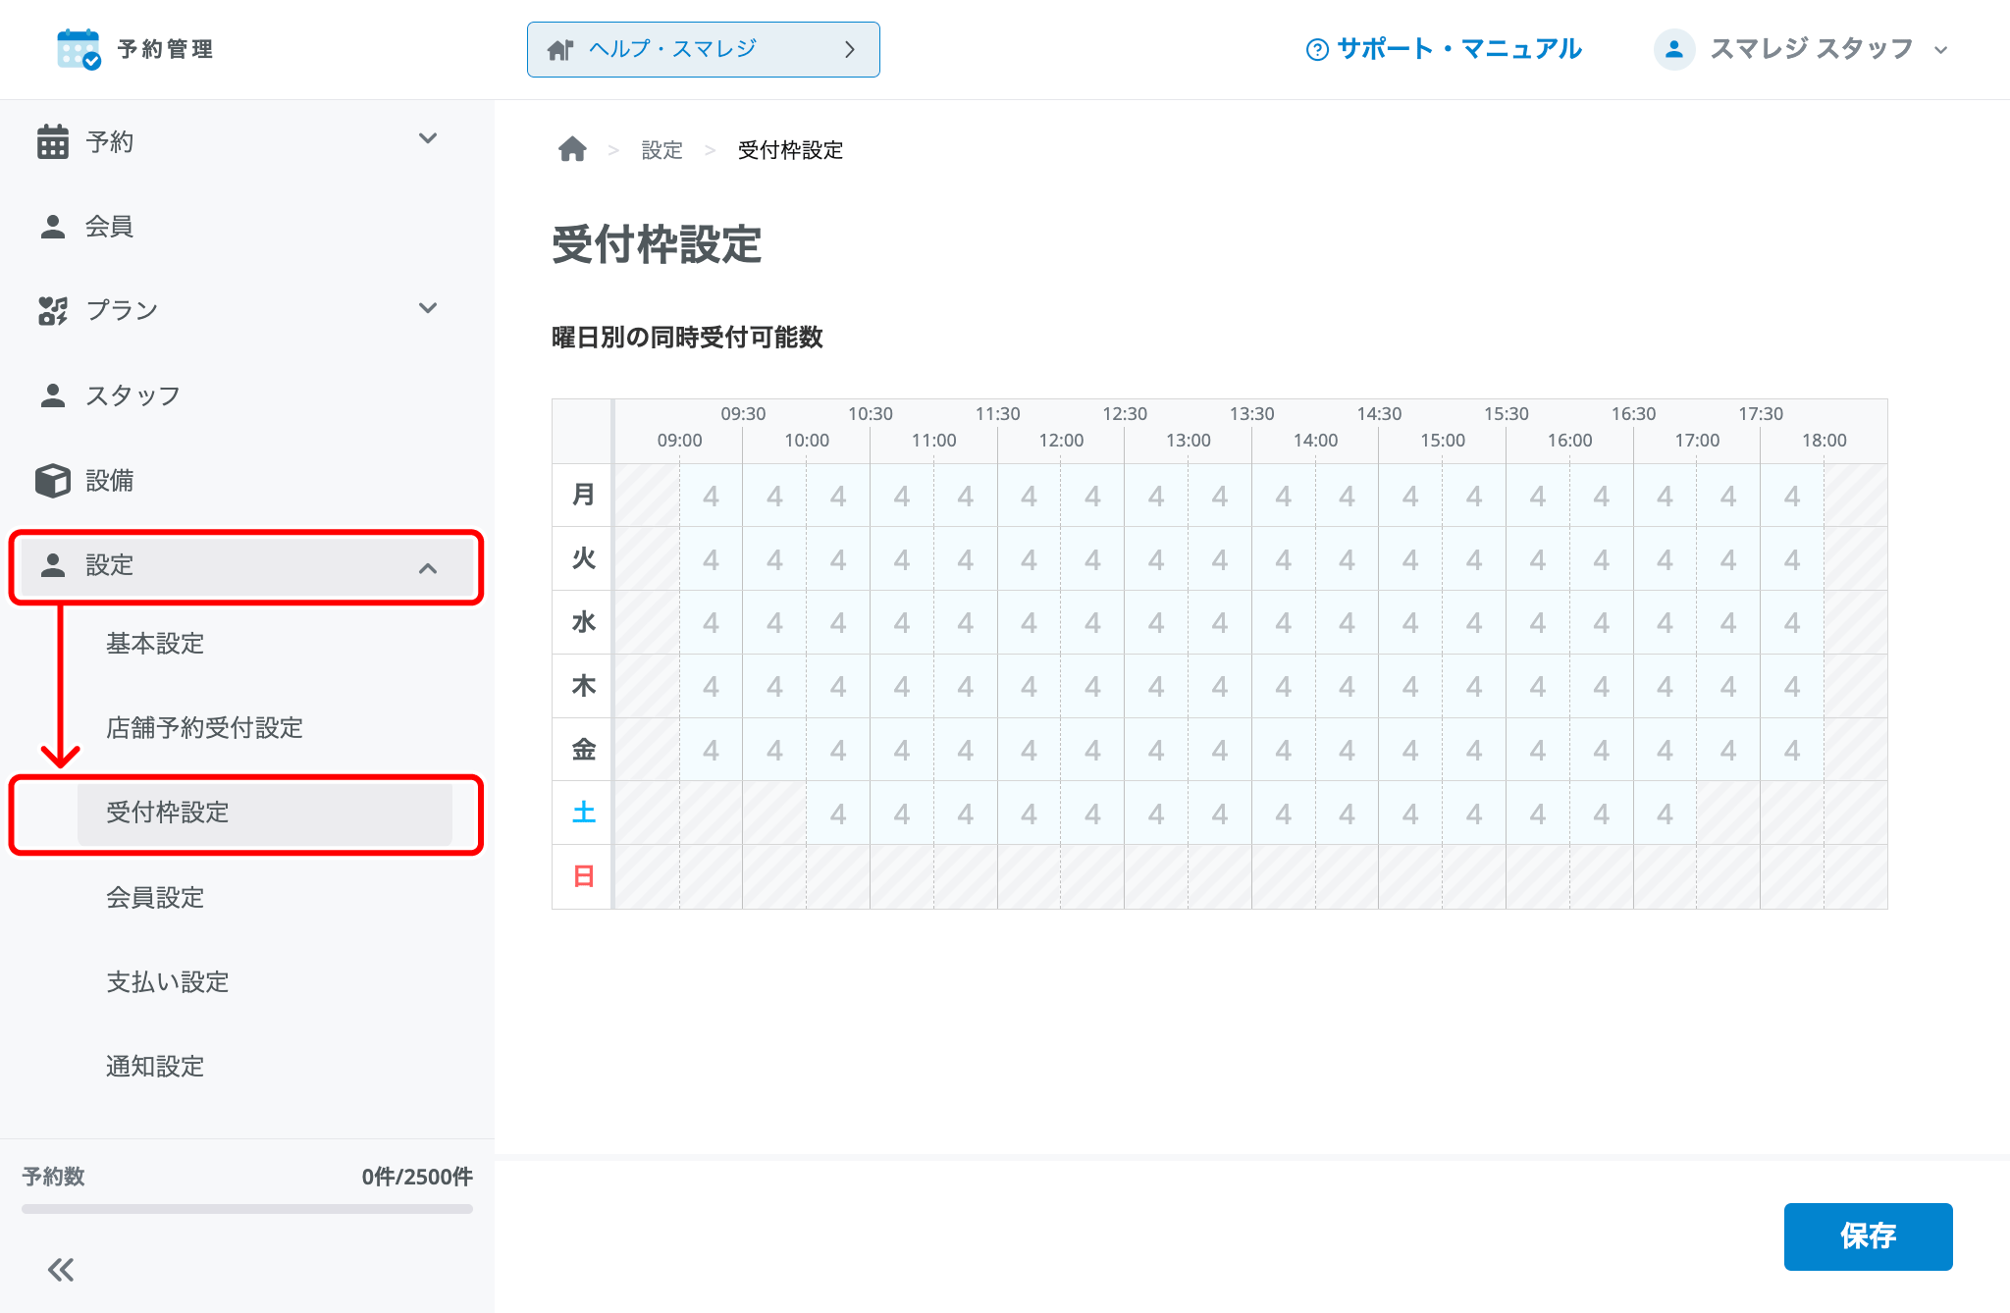Collapse the 設定 menu chevron
This screenshot has width=2010, height=1313.
coord(428,568)
